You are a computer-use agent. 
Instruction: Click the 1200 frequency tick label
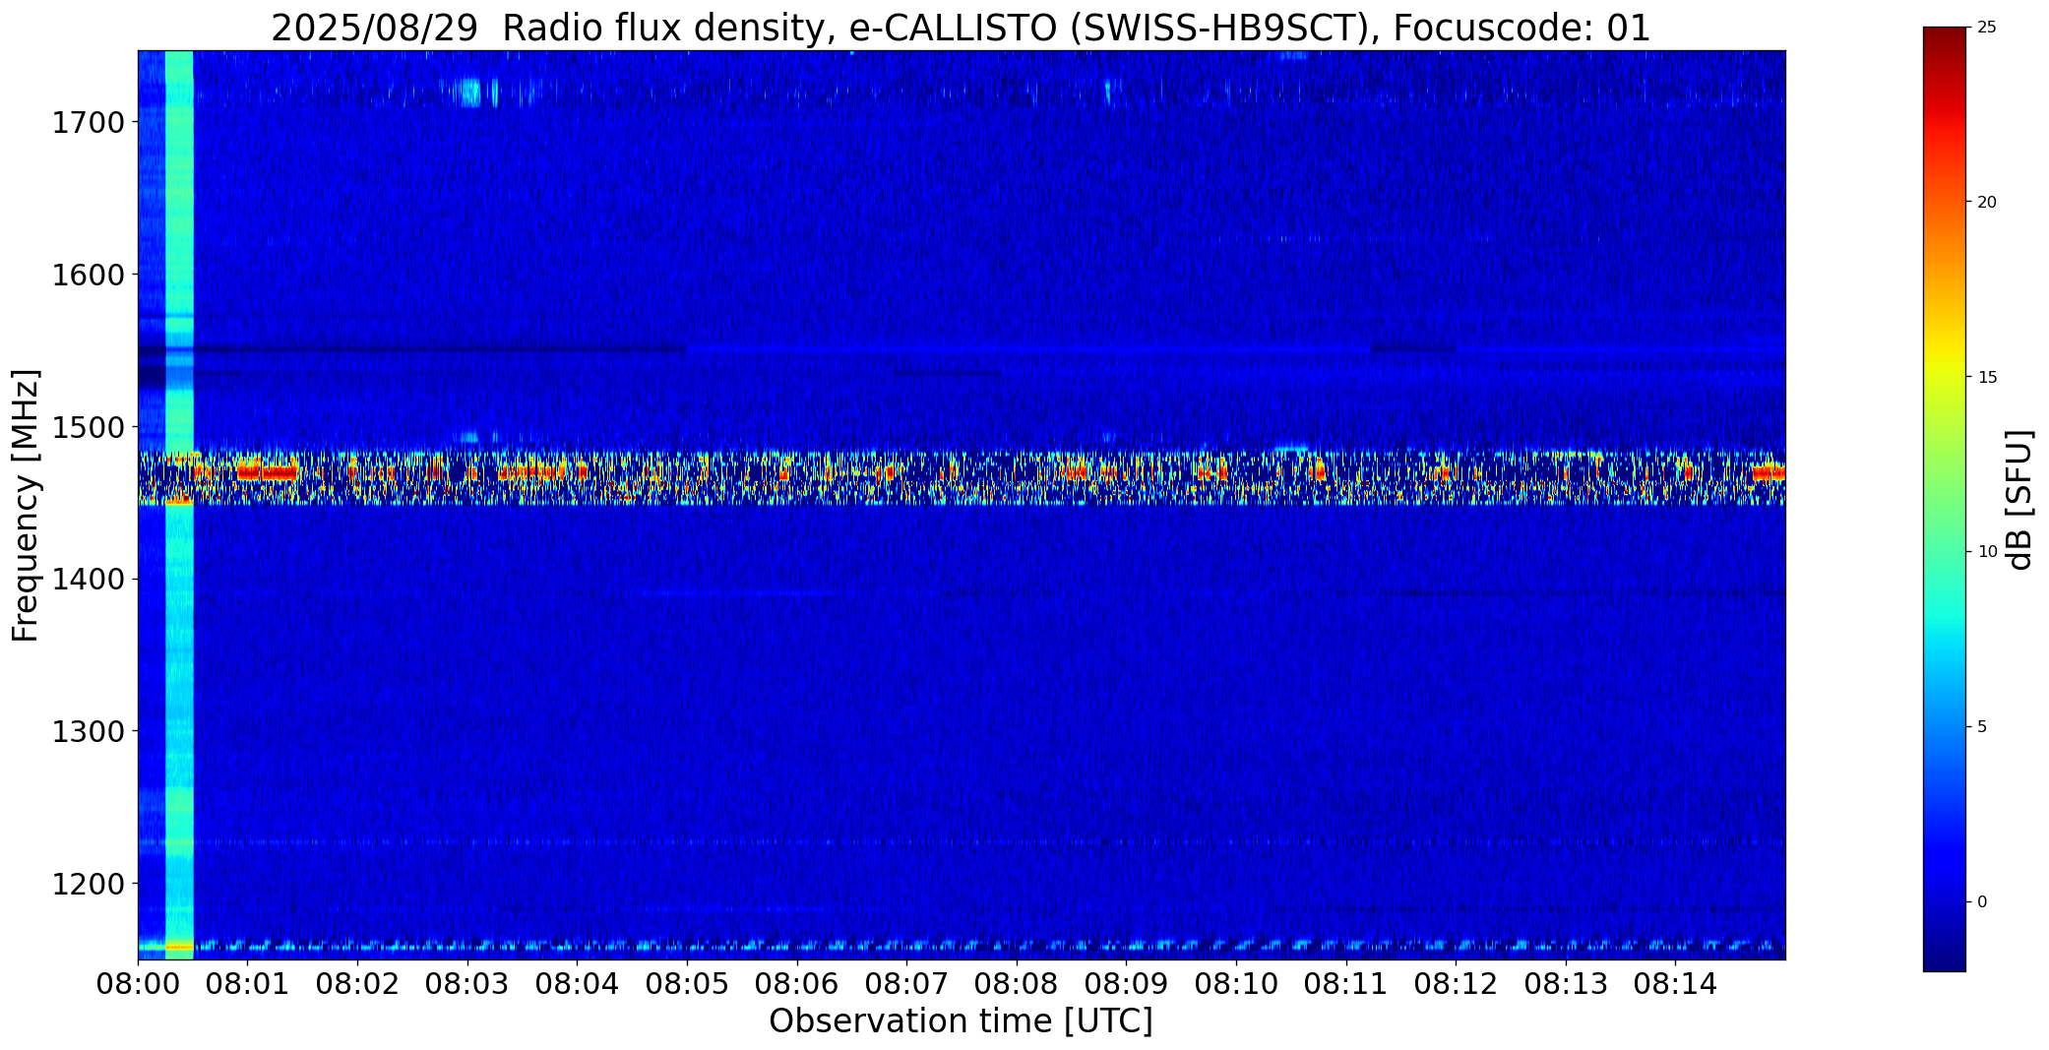(88, 884)
